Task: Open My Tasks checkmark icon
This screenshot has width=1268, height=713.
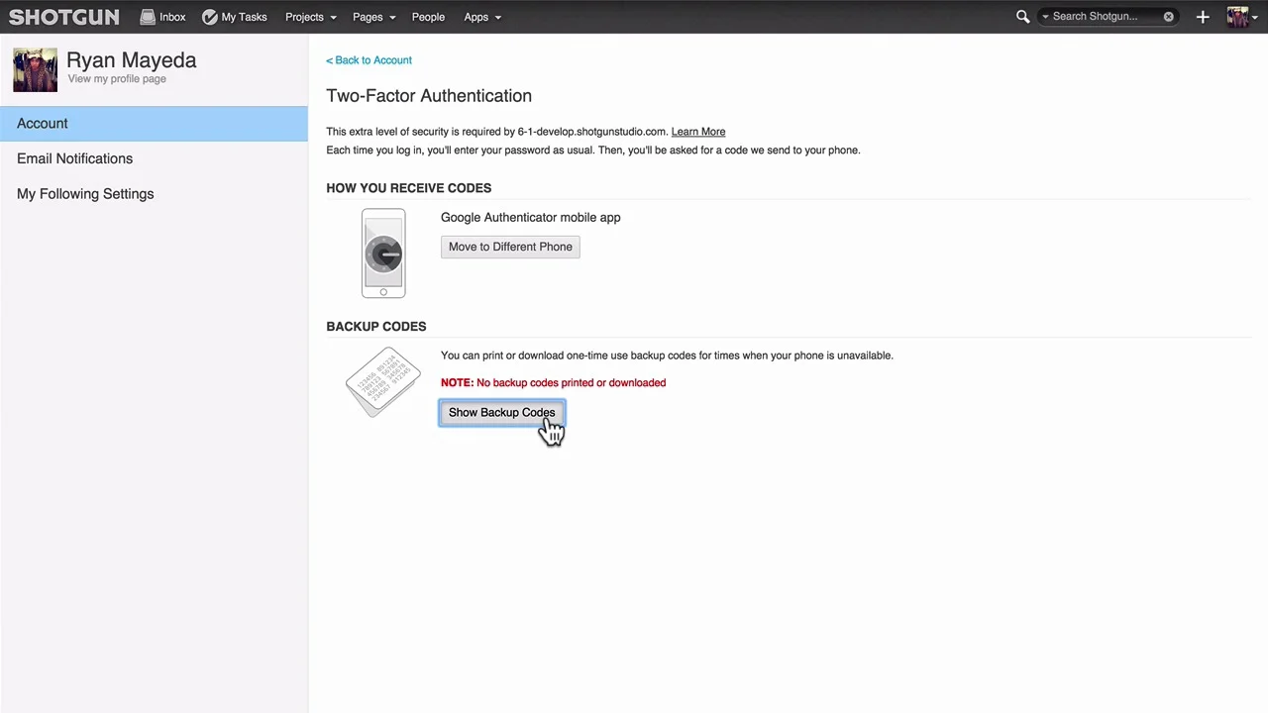Action: click(x=210, y=17)
